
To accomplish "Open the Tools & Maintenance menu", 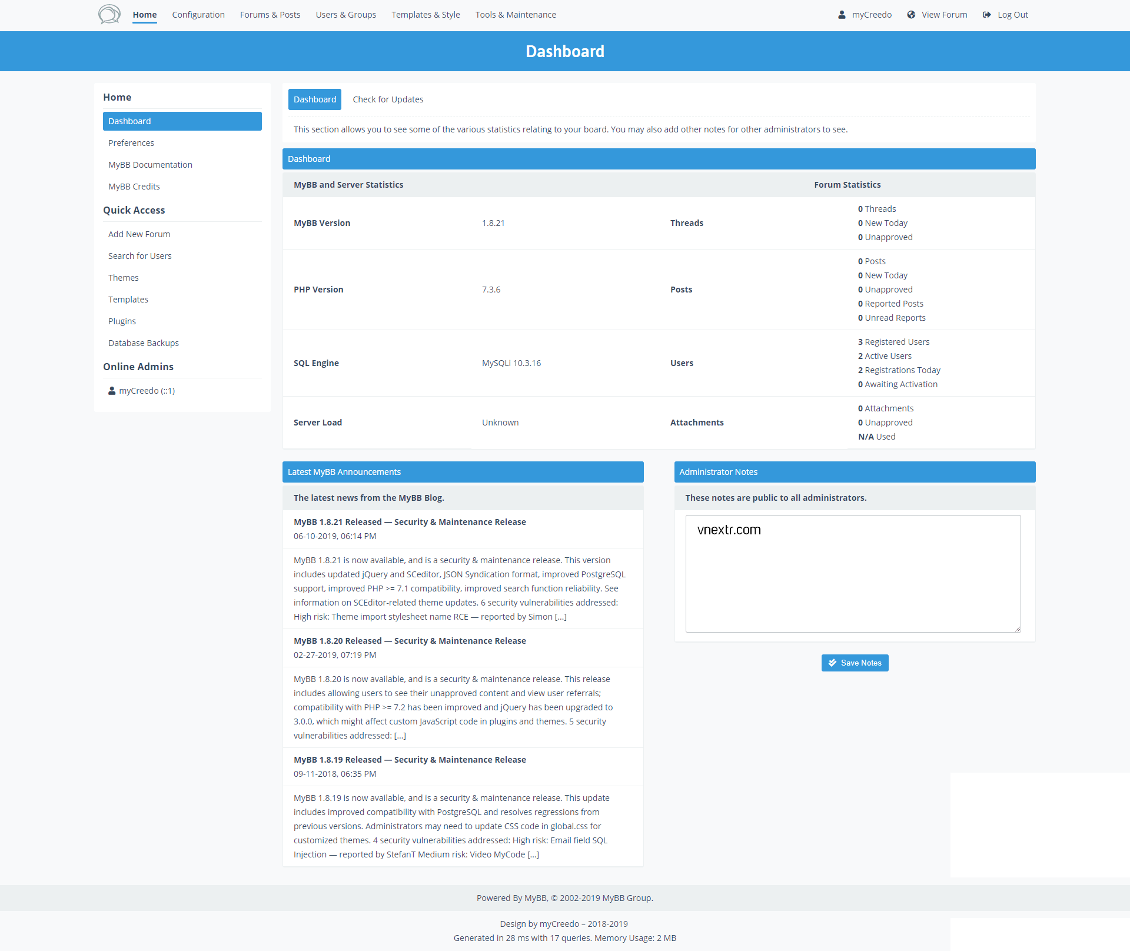I will pos(516,15).
